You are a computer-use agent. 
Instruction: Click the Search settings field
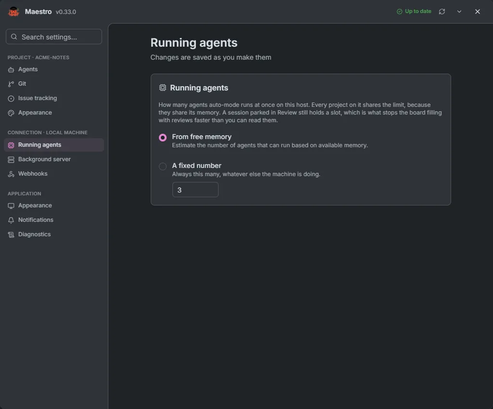coord(54,37)
